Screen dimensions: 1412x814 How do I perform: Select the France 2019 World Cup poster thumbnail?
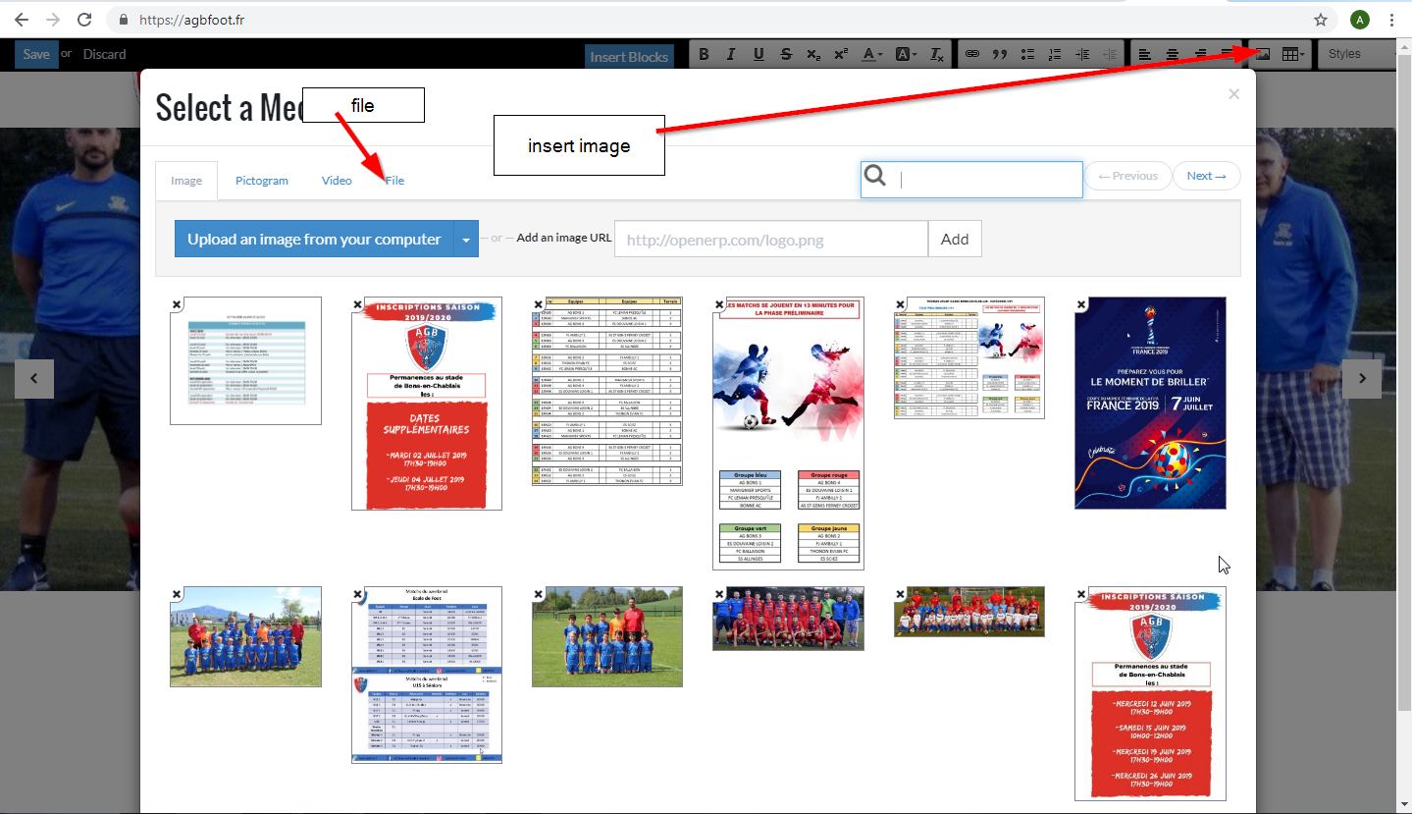click(x=1150, y=403)
